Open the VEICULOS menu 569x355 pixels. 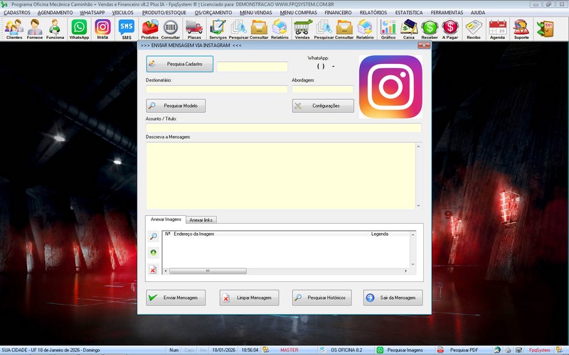coord(122,12)
